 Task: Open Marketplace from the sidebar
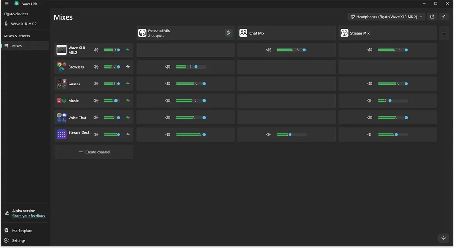coord(22,231)
